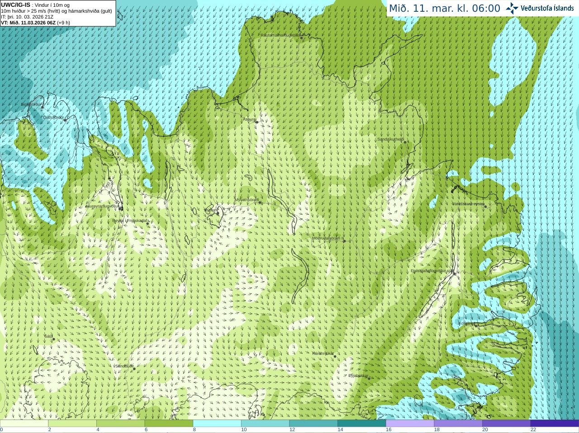Select the 10–12 m/s turquoise swatch
579x433 pixels.
point(265,424)
